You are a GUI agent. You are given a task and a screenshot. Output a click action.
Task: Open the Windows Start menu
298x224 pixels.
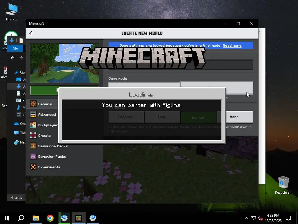point(7,218)
